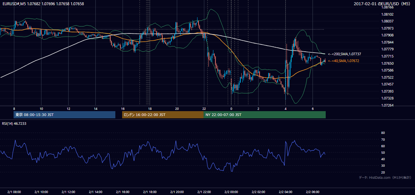Click price axis value 1.07650
This screenshot has height=195, width=415.
click(387, 63)
